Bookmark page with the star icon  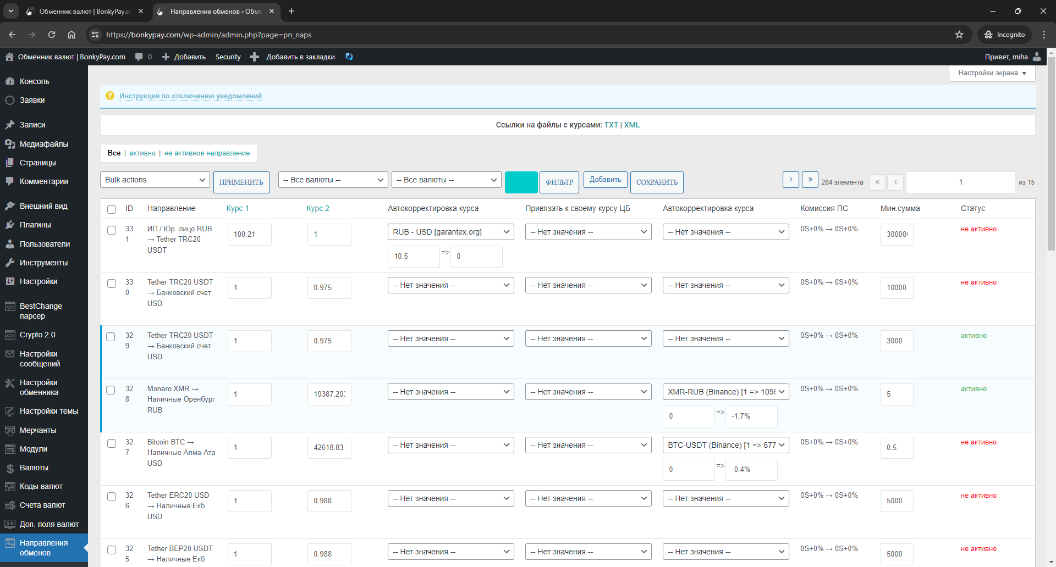coord(959,35)
